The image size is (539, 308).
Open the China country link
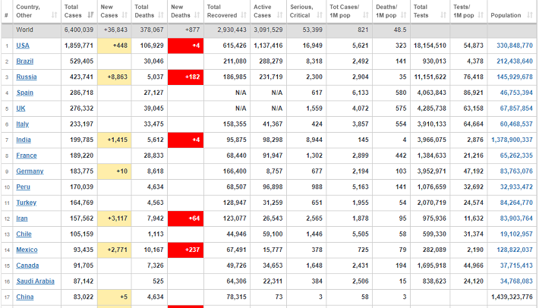25,297
